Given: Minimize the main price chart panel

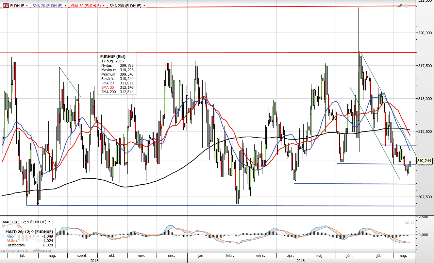Looking at the screenshot, I should click(407, 6).
